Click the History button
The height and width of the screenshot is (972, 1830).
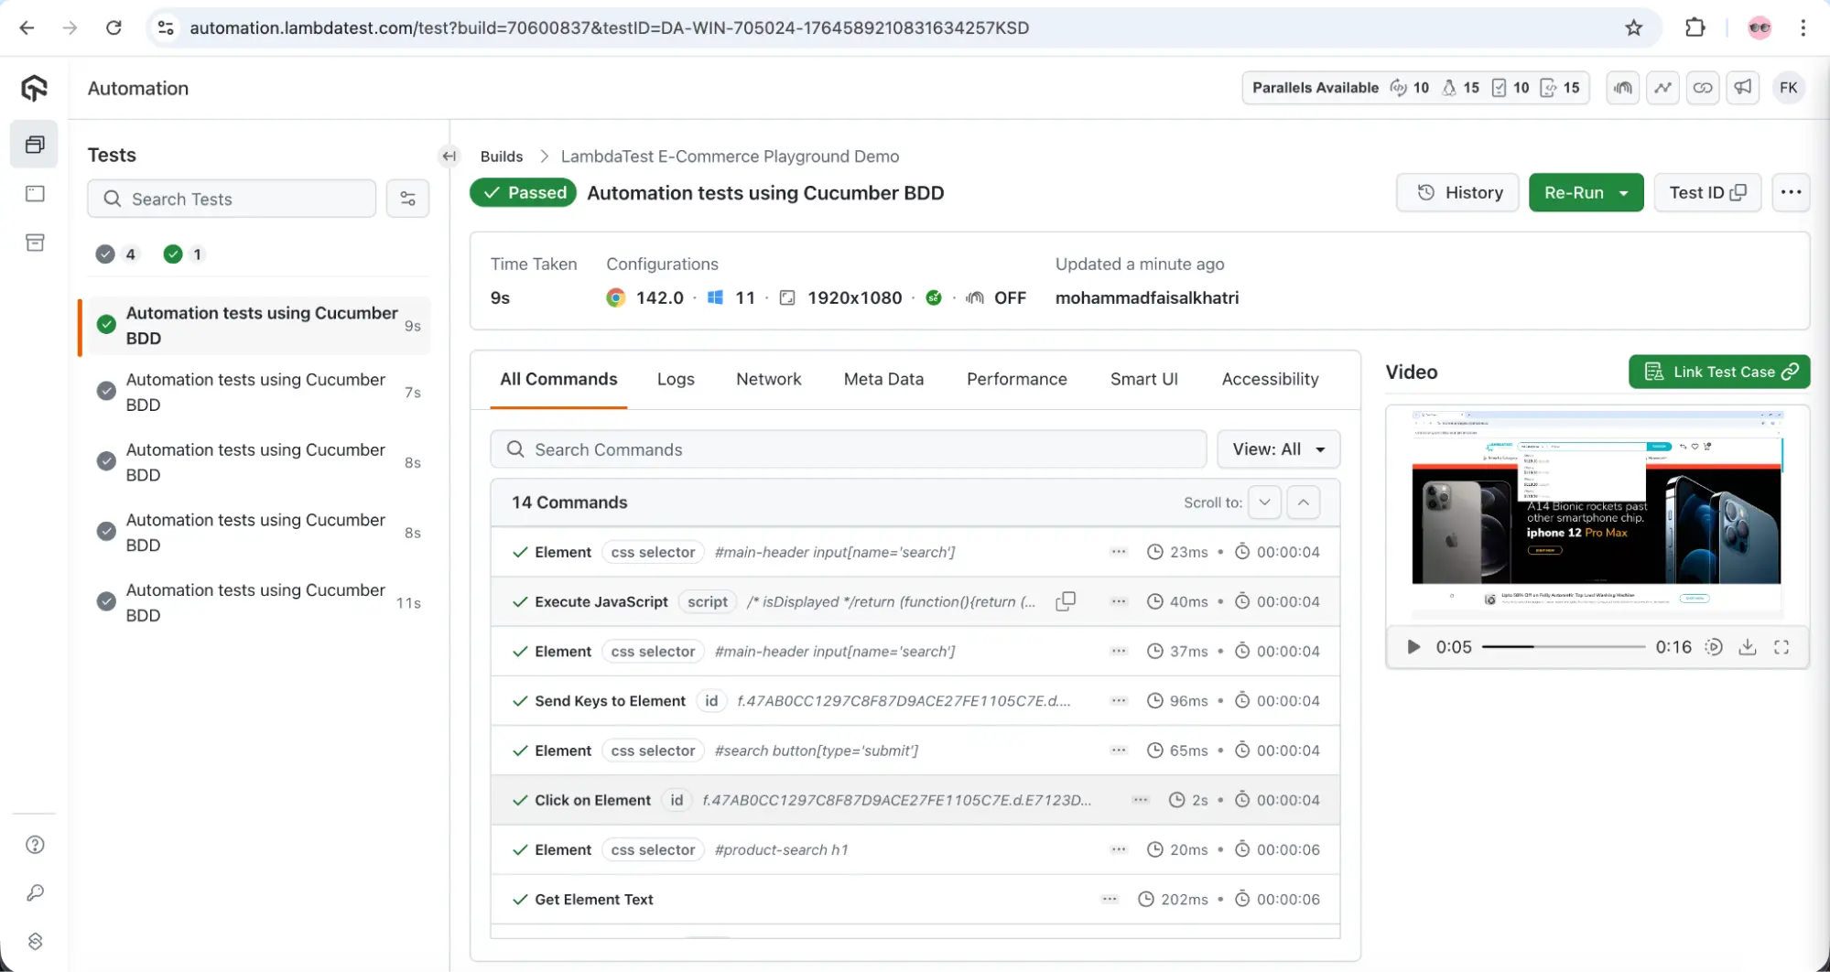point(1457,192)
